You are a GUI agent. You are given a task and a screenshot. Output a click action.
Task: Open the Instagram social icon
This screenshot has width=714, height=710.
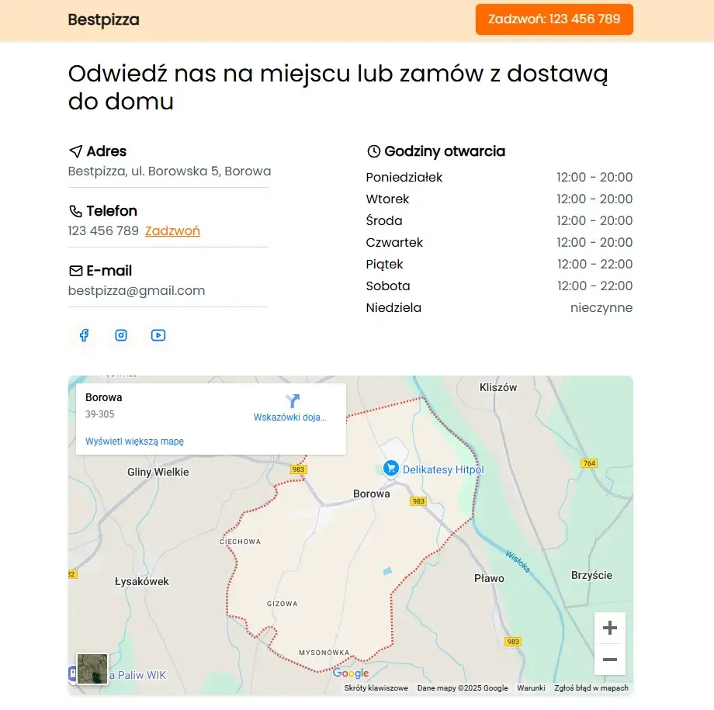click(x=121, y=335)
